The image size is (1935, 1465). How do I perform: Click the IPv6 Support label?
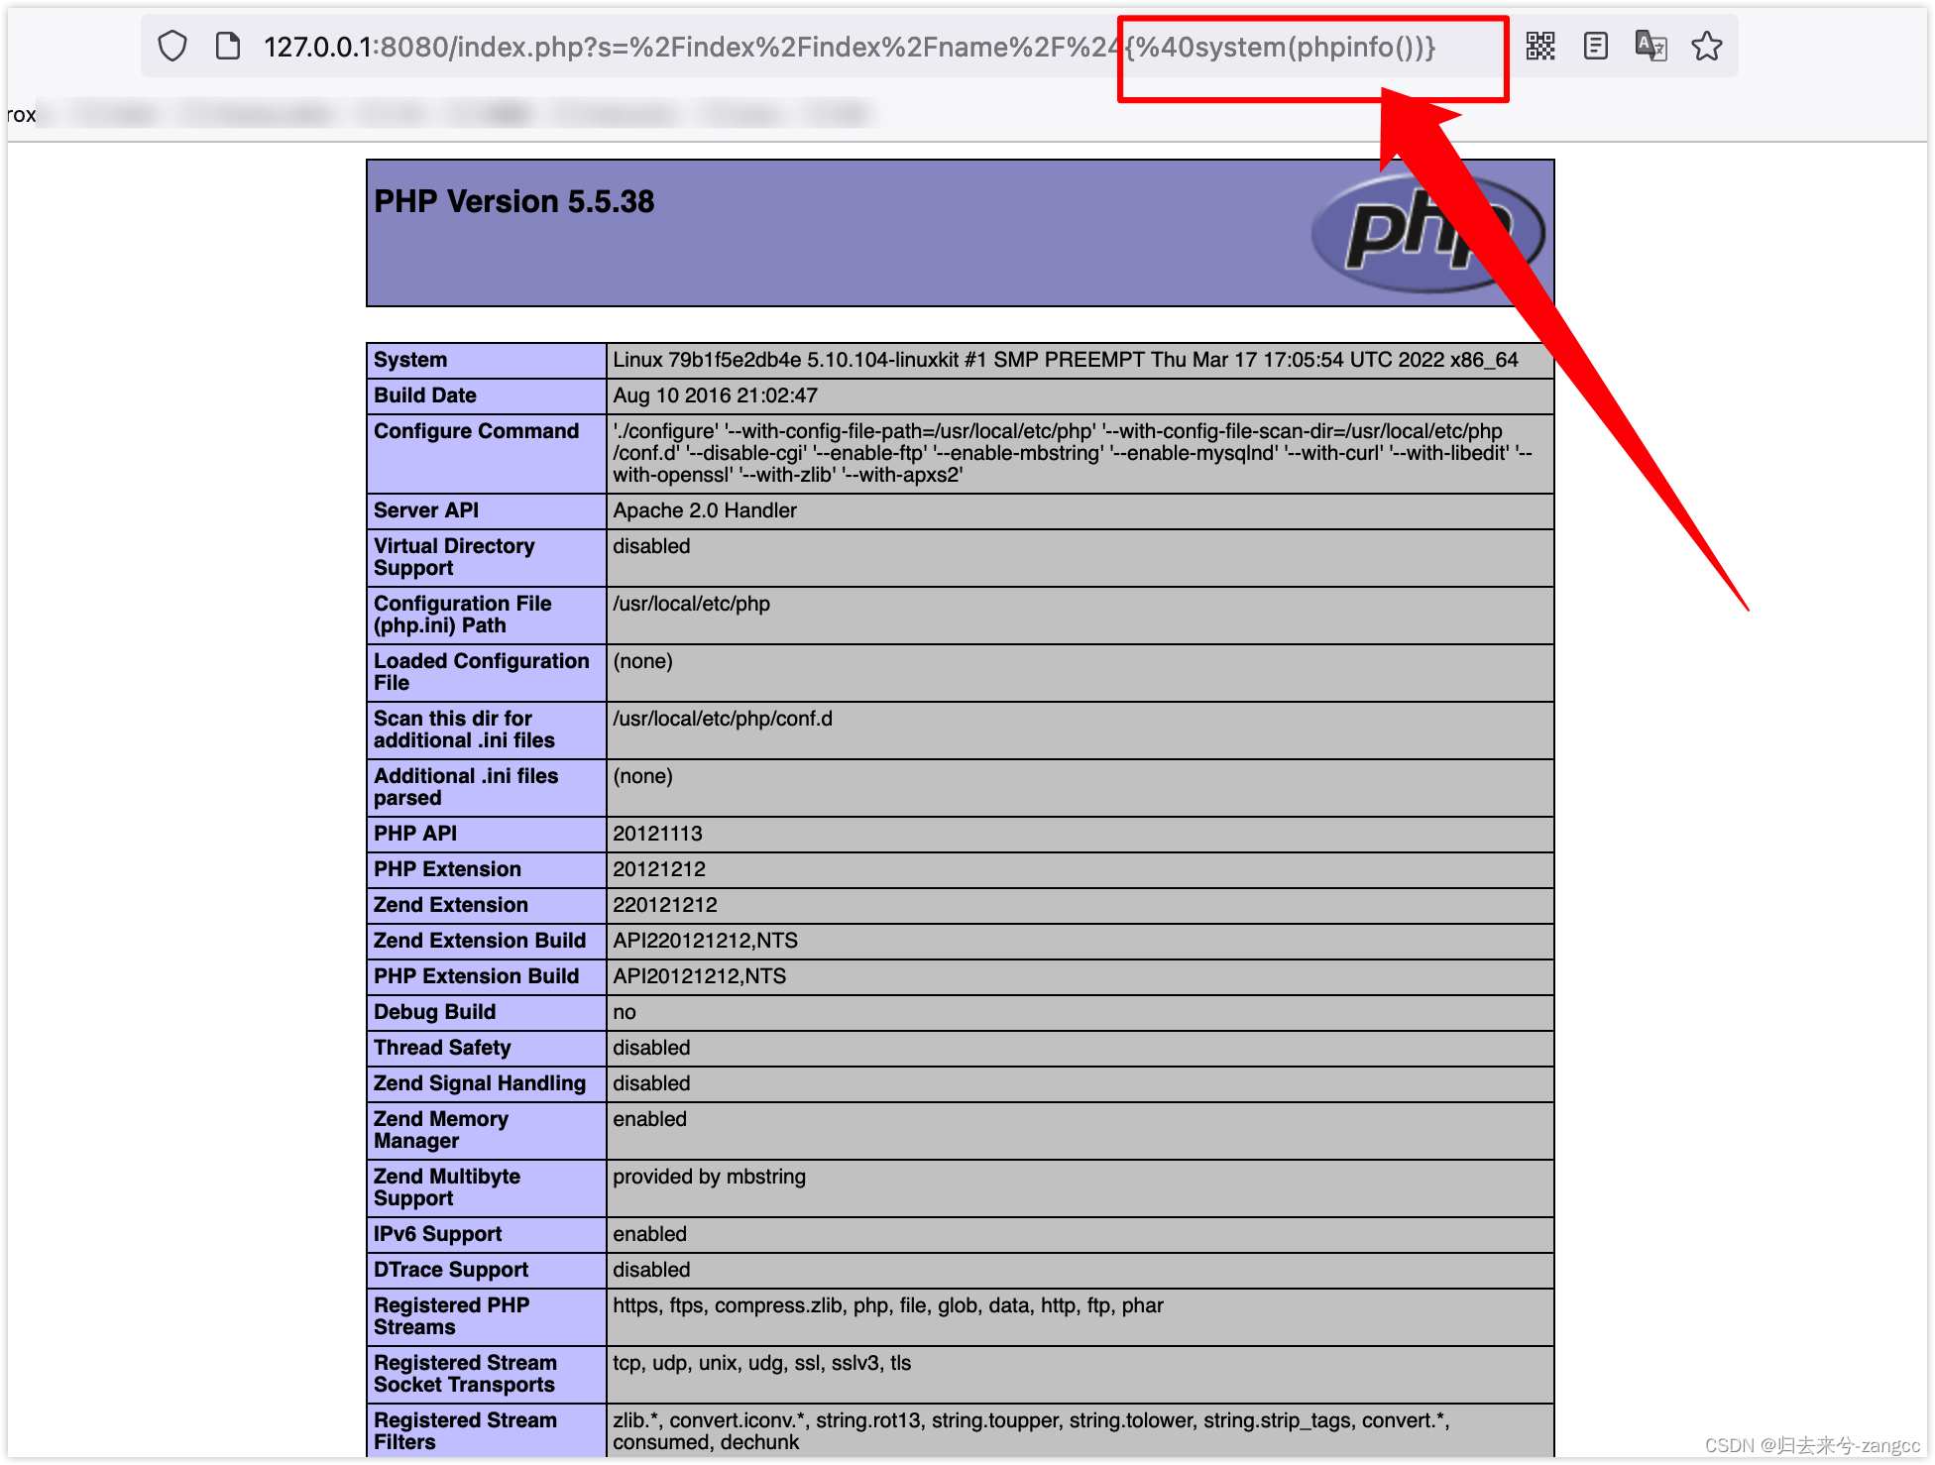438,1234
